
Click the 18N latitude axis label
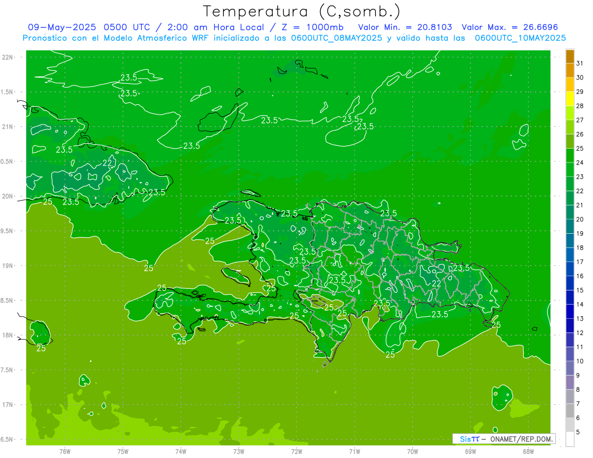click(x=8, y=335)
